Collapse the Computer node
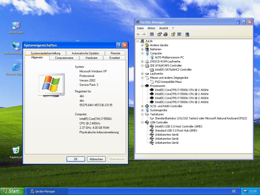Image resolution: width=260 pixels, height=195 pixels. click(142, 53)
